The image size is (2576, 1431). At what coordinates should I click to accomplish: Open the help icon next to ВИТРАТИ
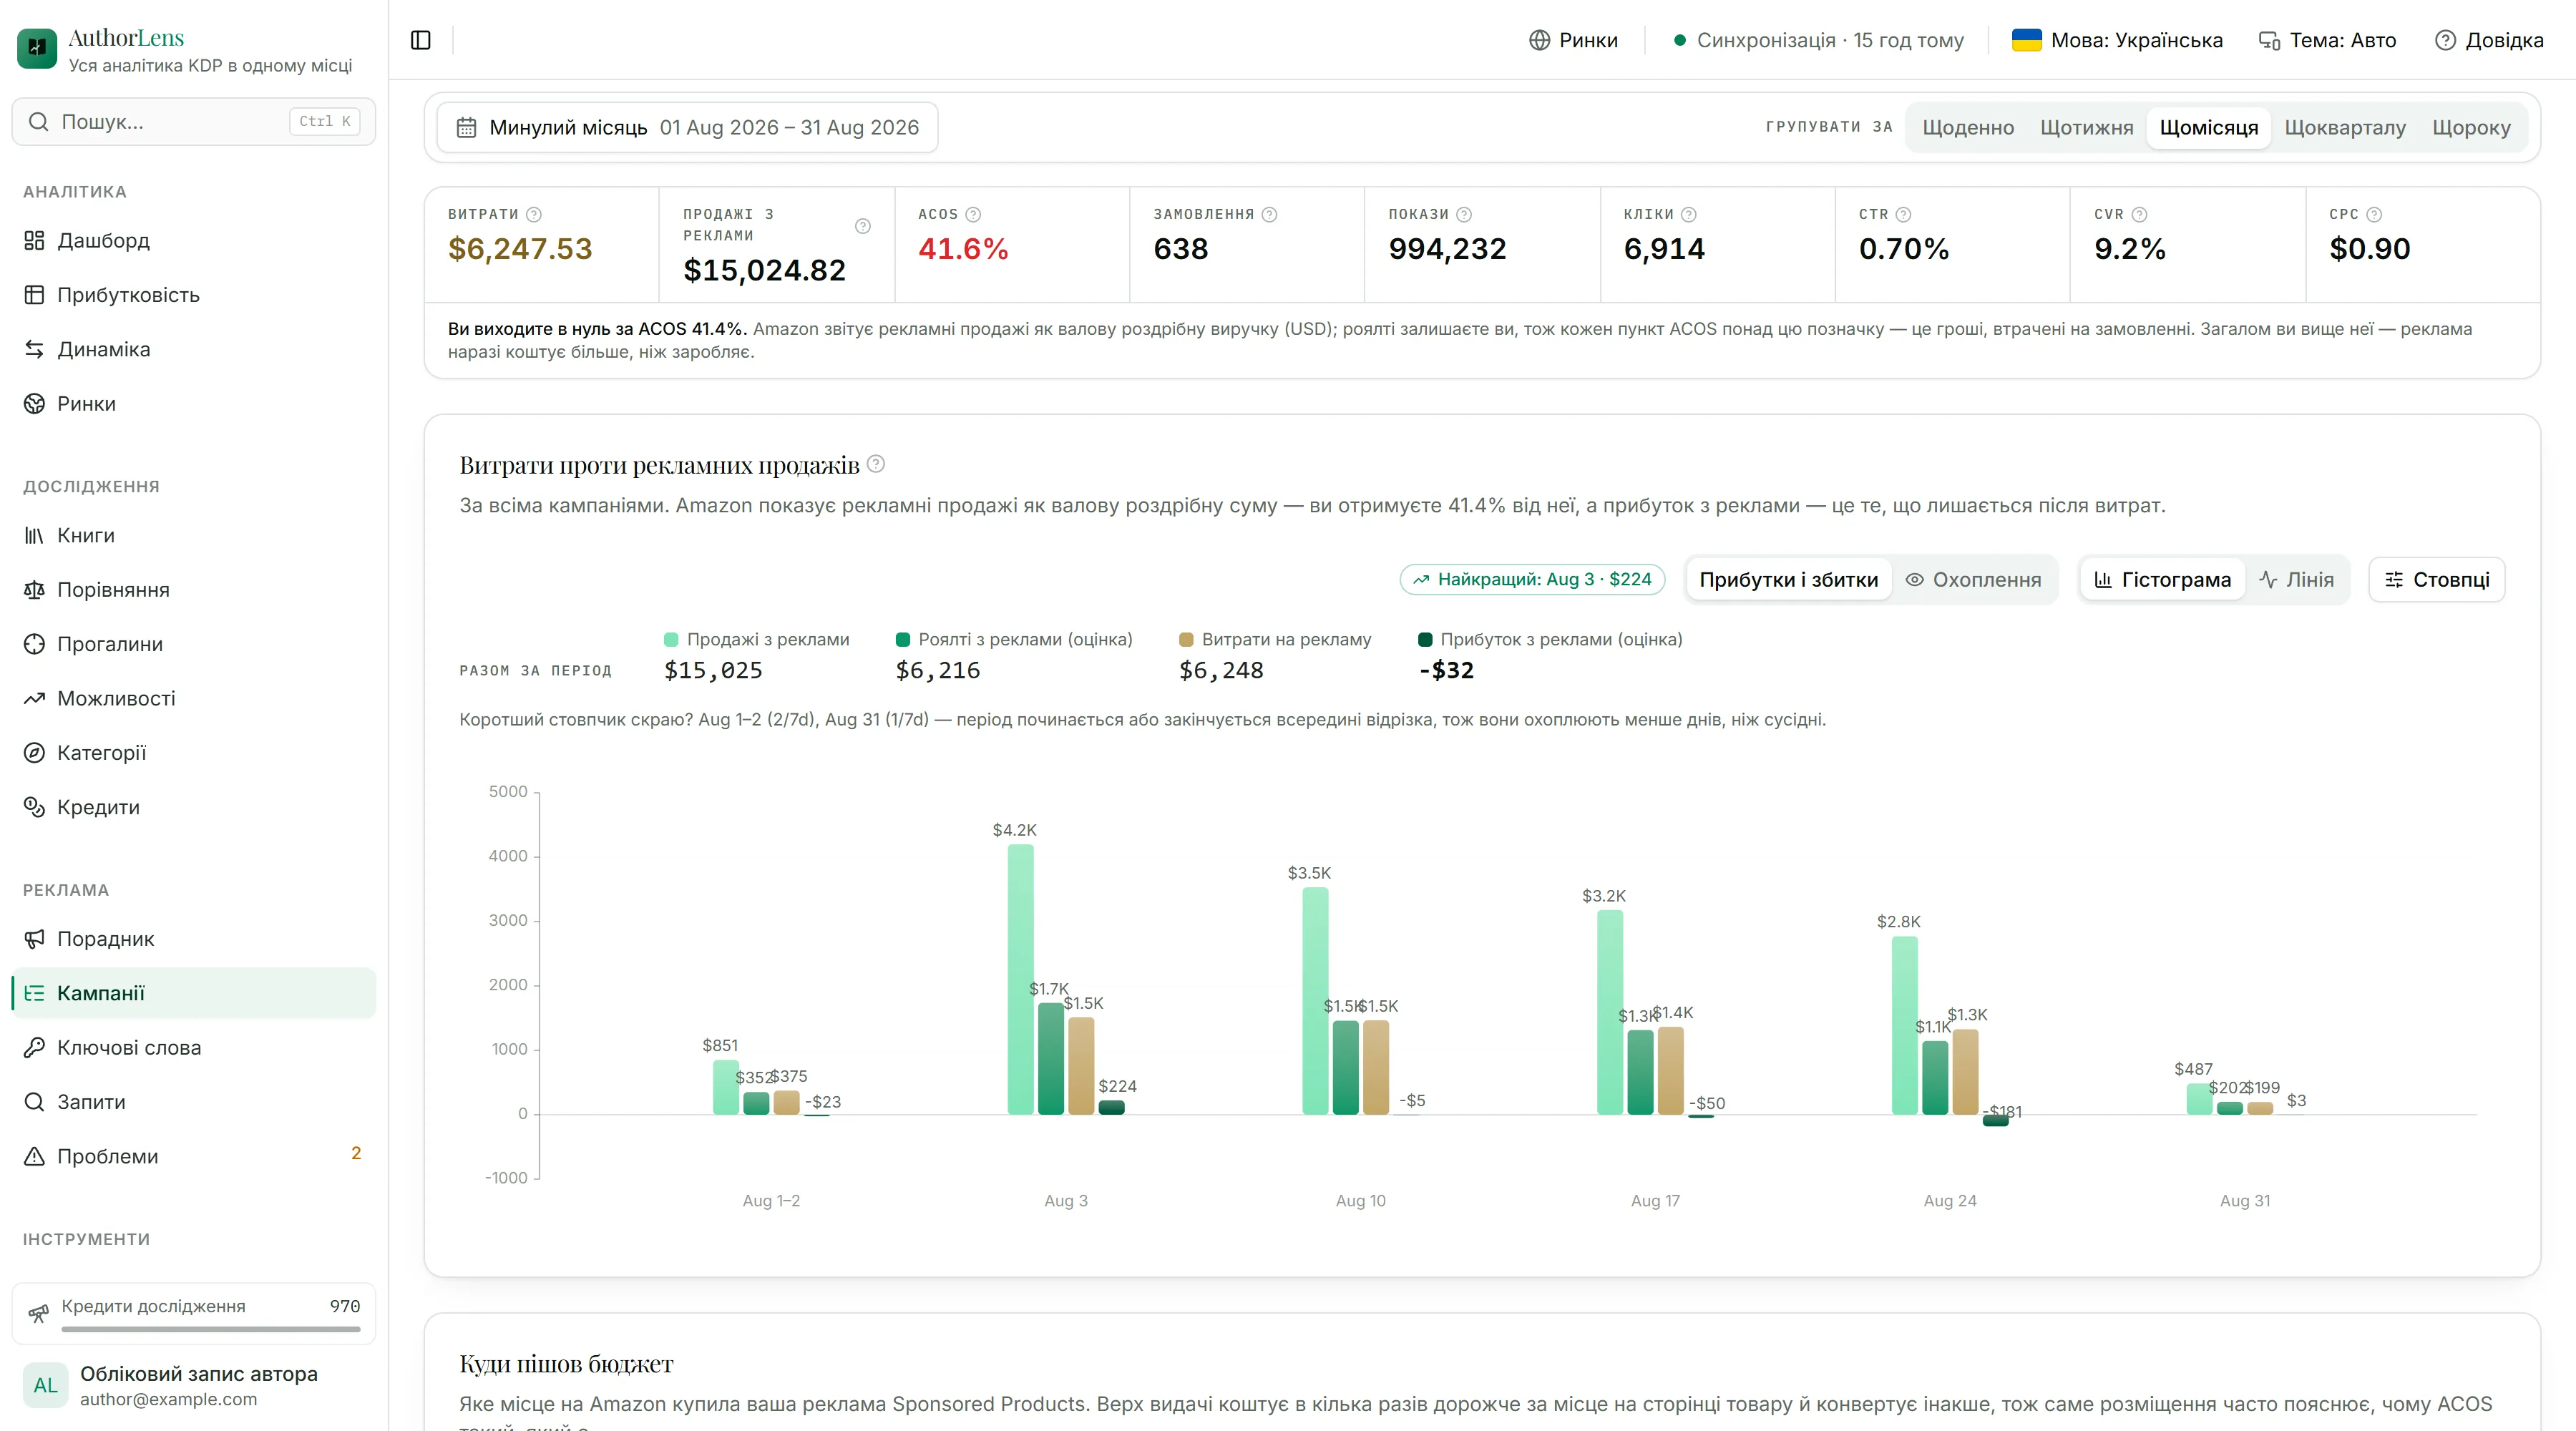[x=534, y=214]
